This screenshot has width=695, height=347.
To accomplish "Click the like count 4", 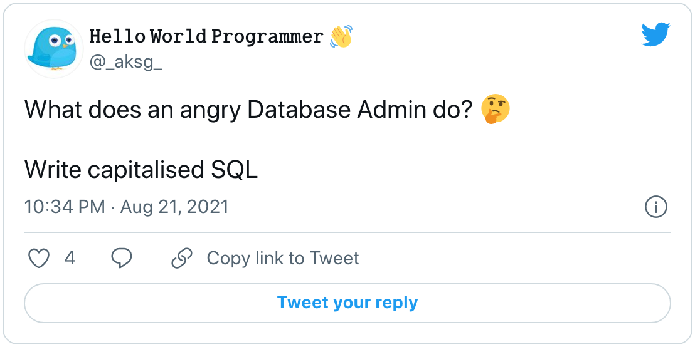I will 70,258.
